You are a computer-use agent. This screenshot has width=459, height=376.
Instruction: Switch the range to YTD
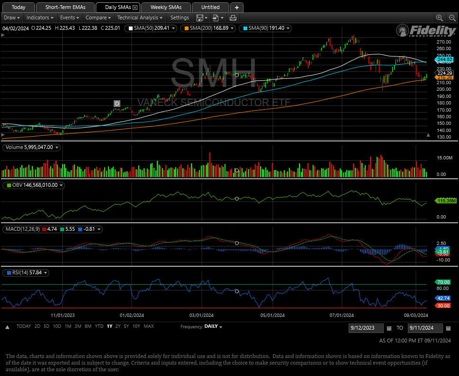pyautogui.click(x=99, y=326)
